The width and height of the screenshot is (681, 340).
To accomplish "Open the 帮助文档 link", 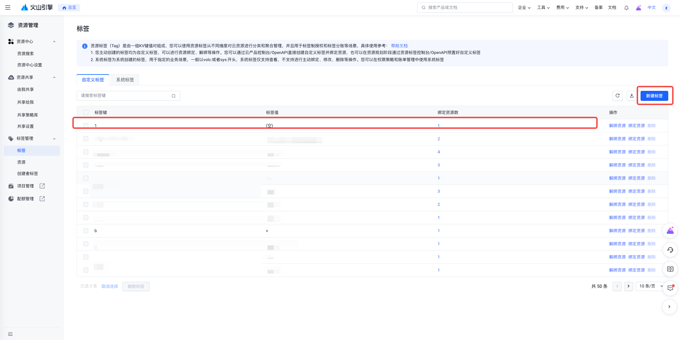I will [x=399, y=46].
